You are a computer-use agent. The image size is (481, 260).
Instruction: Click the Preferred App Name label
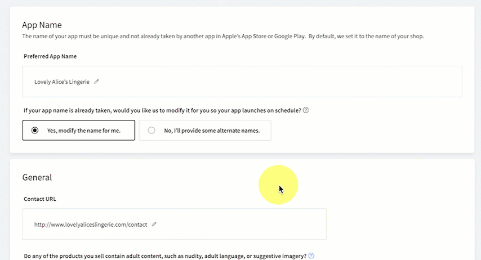pyautogui.click(x=50, y=56)
